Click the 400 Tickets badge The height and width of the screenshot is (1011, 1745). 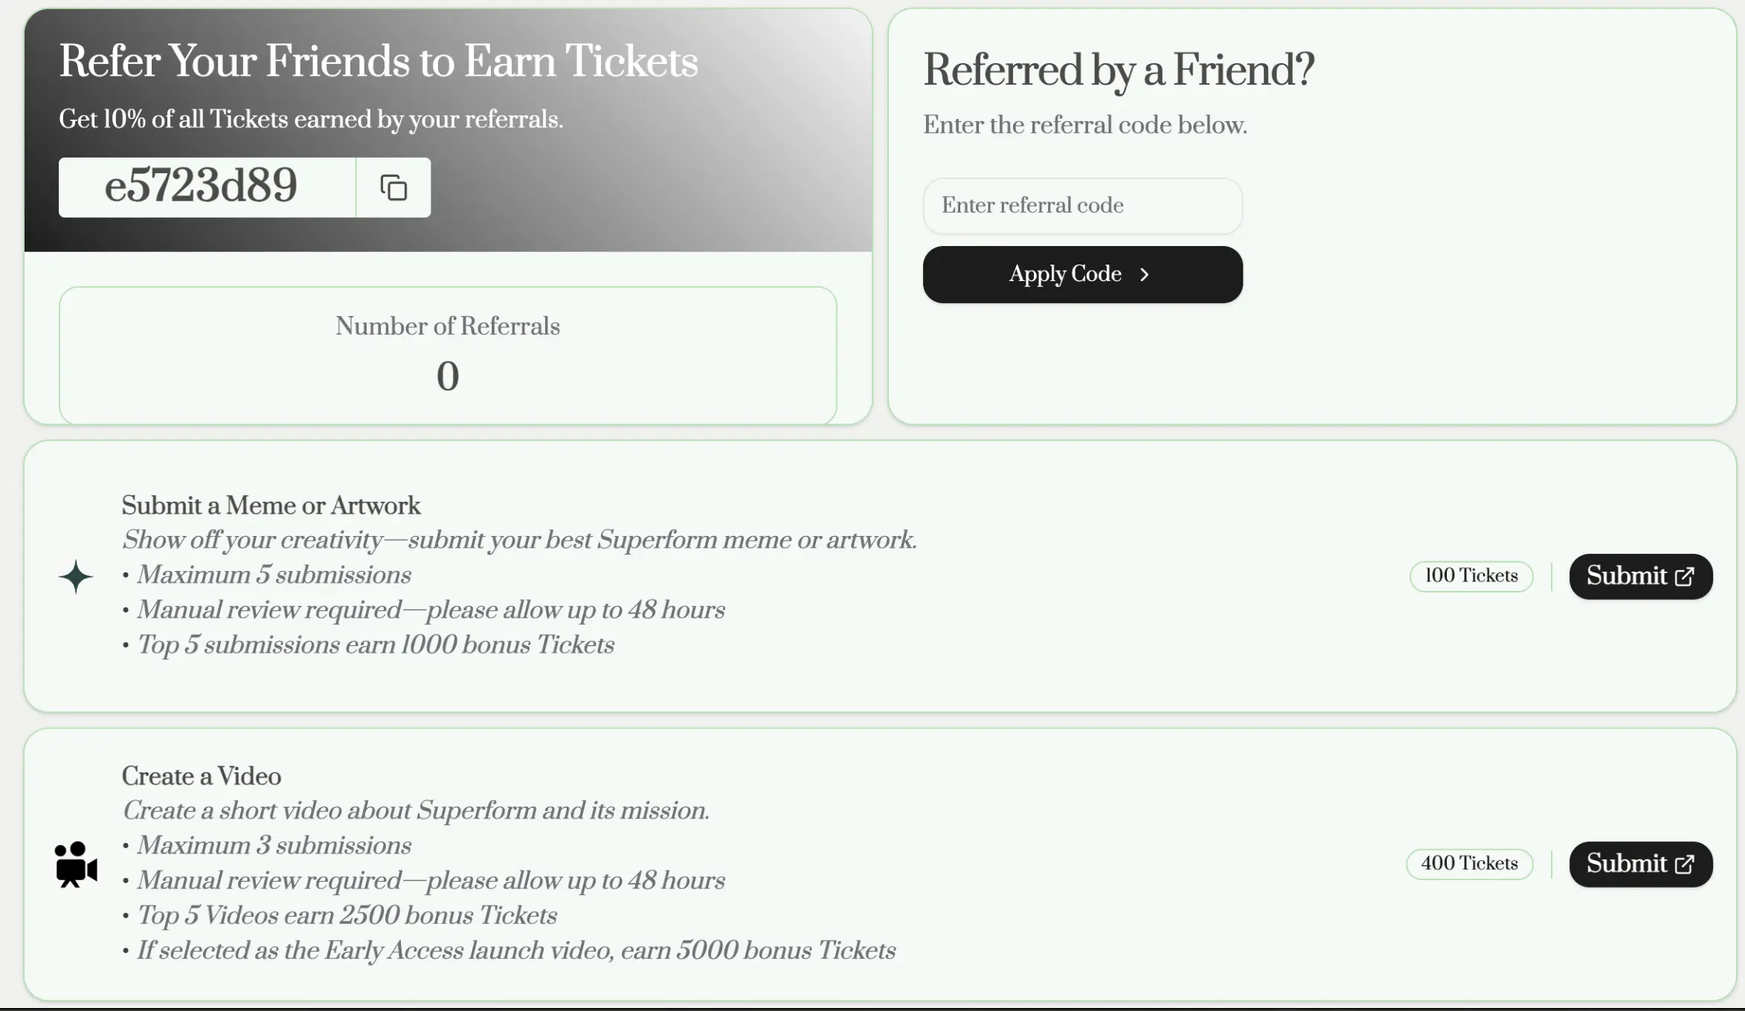1469,864
